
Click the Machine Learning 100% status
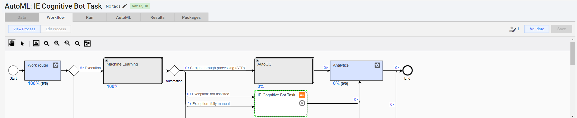[113, 86]
